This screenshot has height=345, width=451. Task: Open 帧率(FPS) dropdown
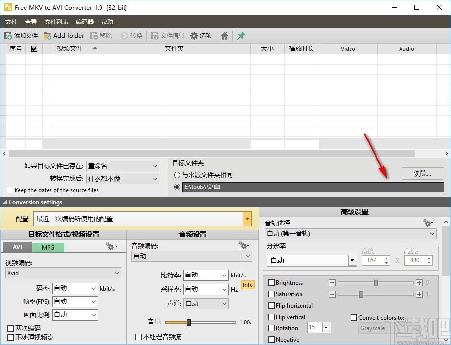pyautogui.click(x=75, y=301)
